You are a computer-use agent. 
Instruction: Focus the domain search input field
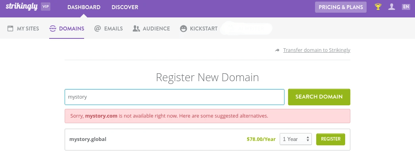click(175, 97)
